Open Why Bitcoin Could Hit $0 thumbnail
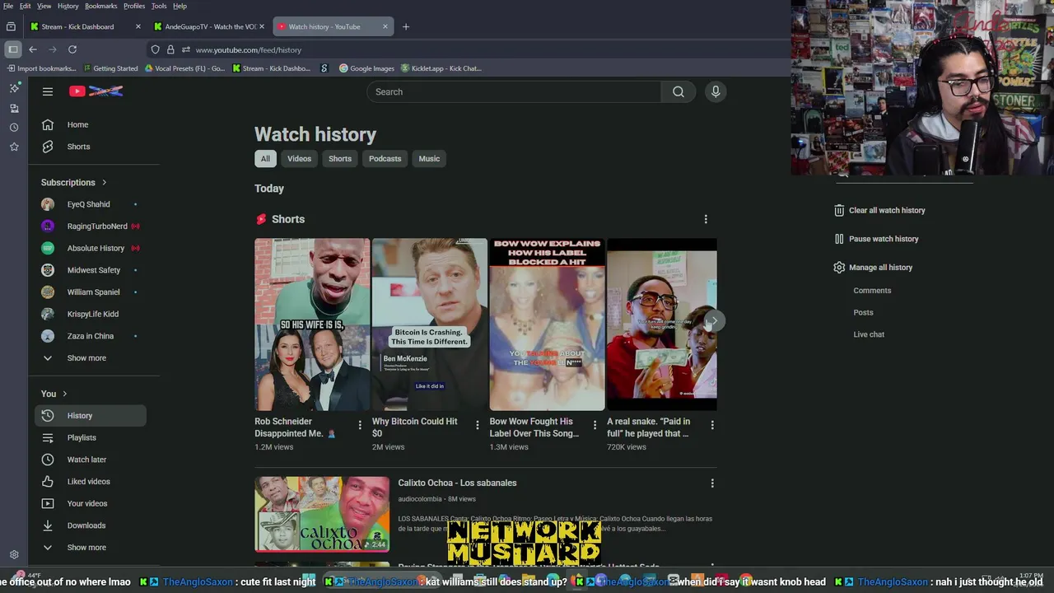 pyautogui.click(x=430, y=325)
